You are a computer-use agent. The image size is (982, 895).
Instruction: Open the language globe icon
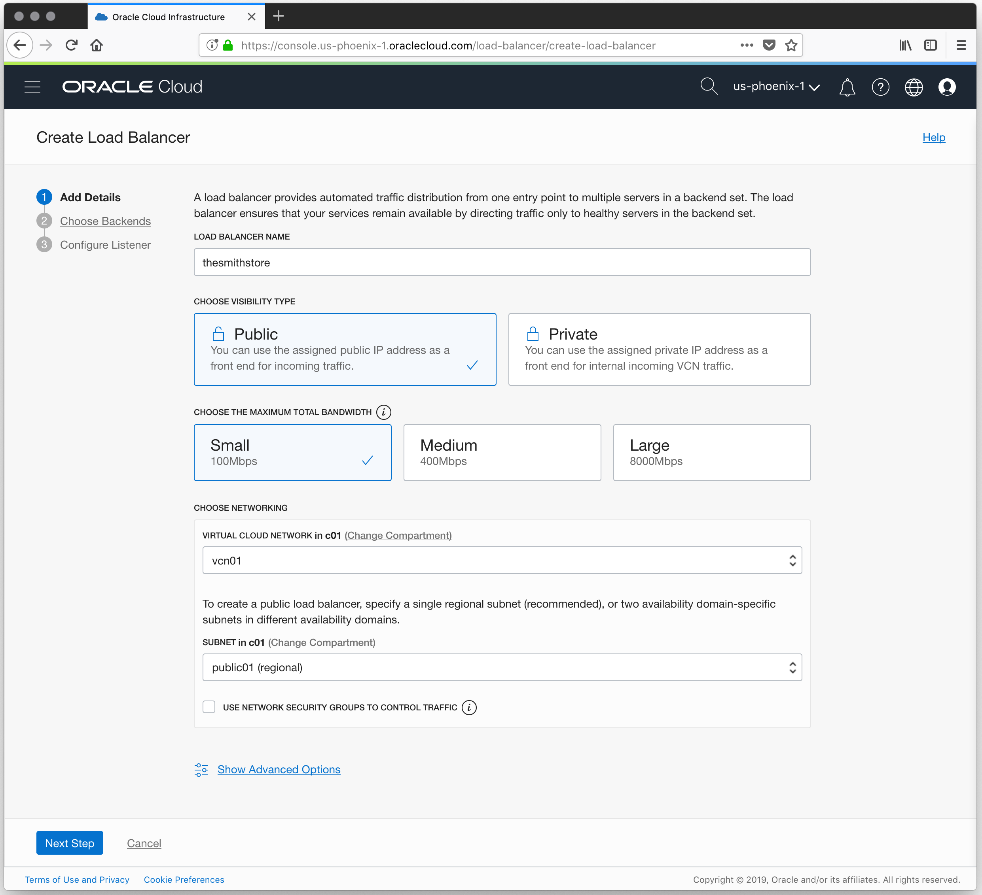pyautogui.click(x=913, y=87)
